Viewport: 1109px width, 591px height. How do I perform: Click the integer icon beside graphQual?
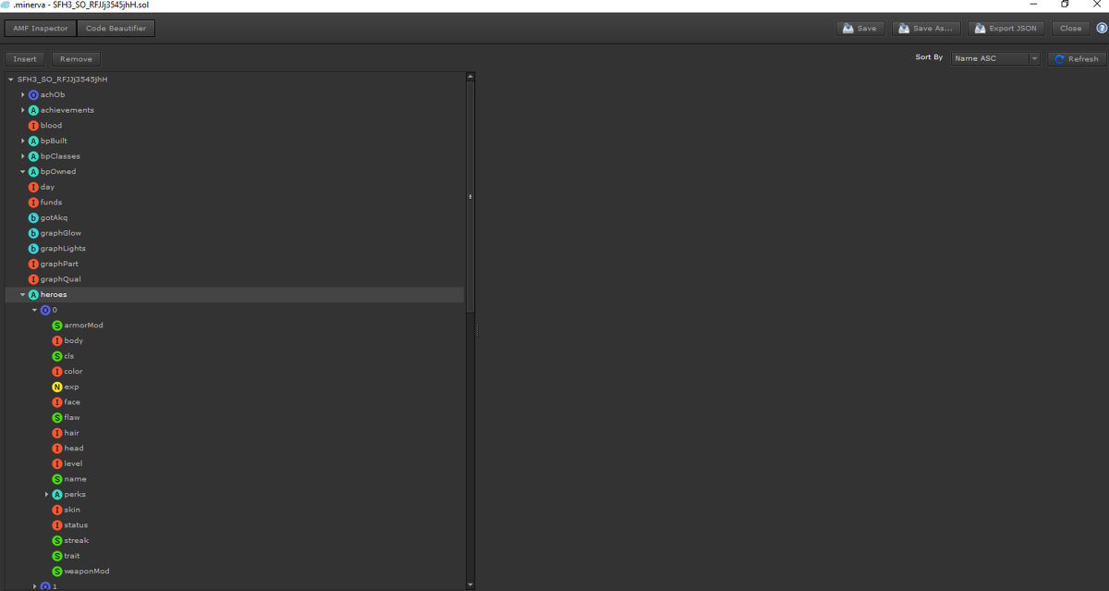pyautogui.click(x=33, y=279)
